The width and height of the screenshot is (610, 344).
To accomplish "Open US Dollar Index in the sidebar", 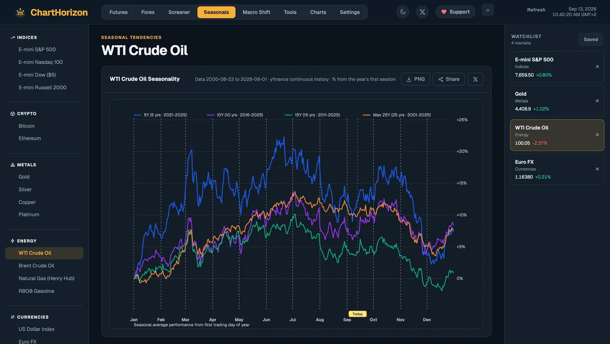I will (x=44, y=329).
